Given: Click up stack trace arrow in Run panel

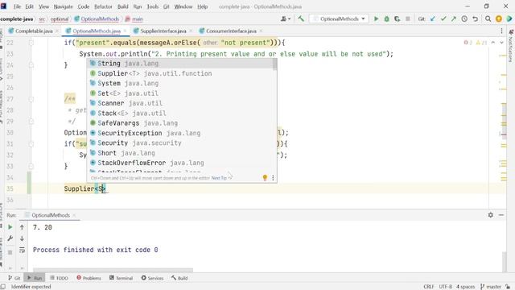Looking at the screenshot, I should coord(22,227).
